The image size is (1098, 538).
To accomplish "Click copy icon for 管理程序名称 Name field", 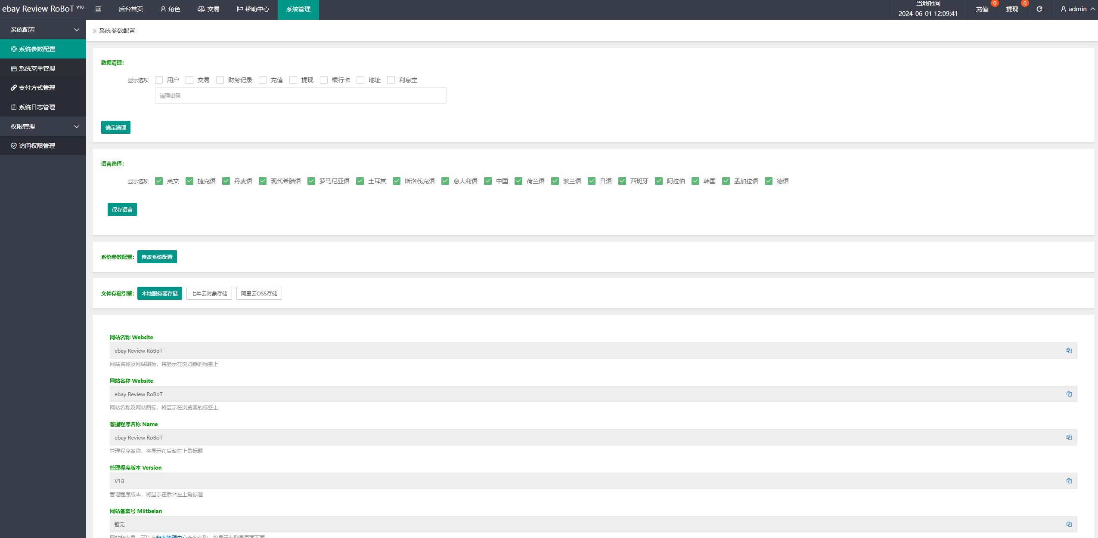I will pyautogui.click(x=1069, y=437).
